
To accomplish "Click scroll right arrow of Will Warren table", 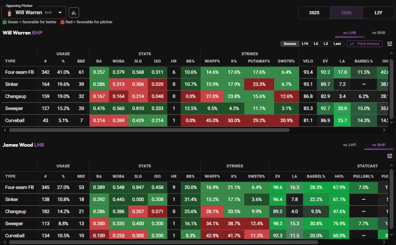I will 385,130.
